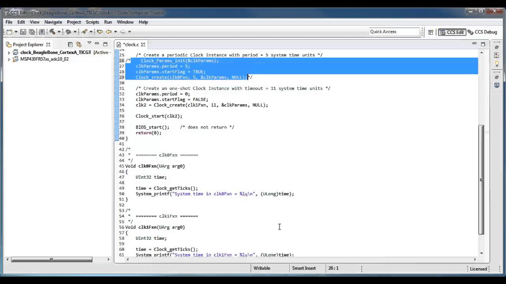Open the lightbulb Advice view icon
Image resolution: width=506 pixels, height=284 pixels.
tap(497, 64)
